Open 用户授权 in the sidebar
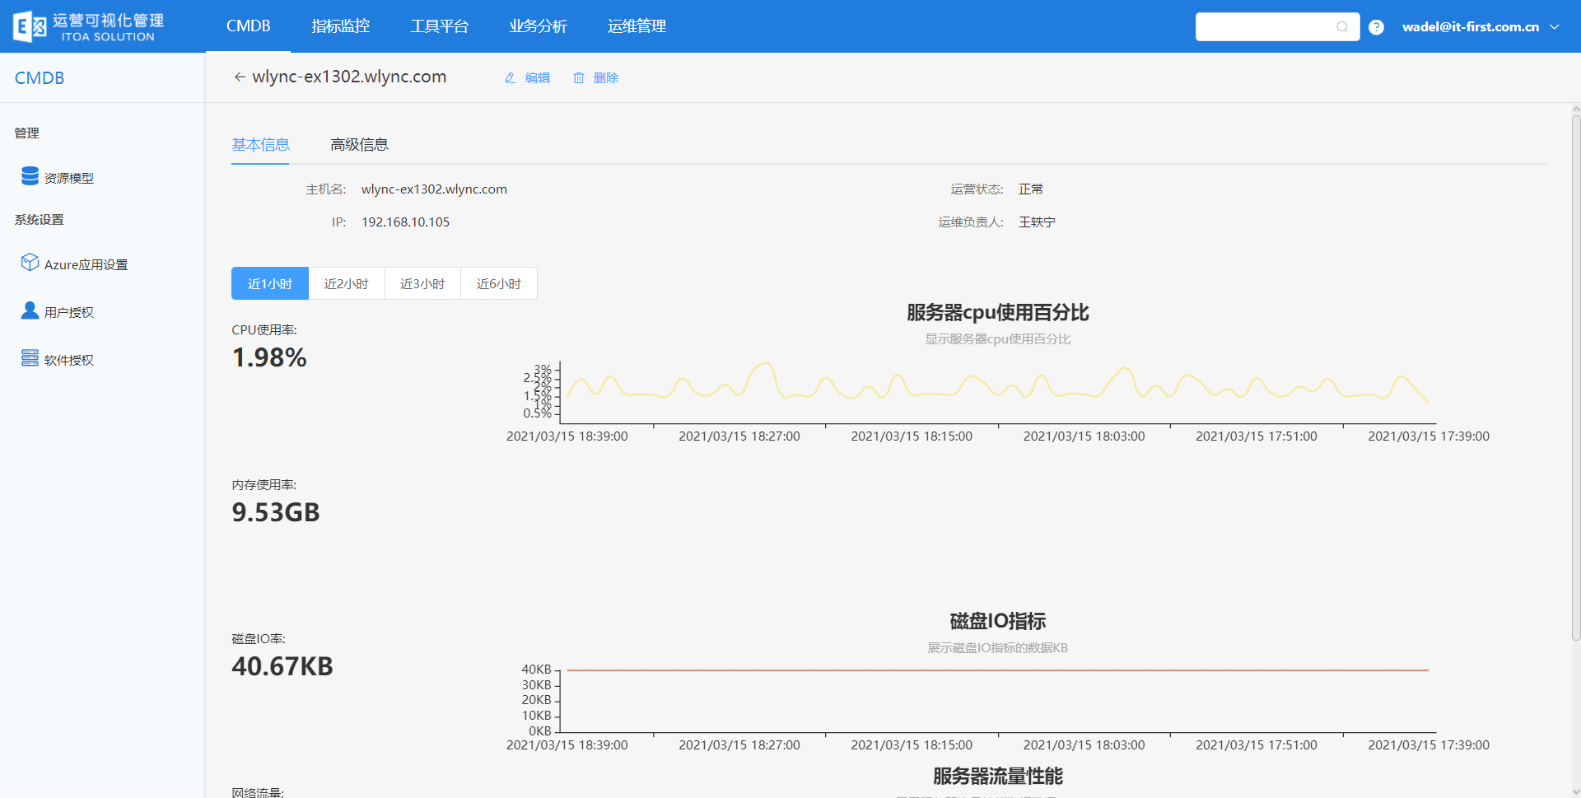Screen dimensions: 1581x798 [69, 312]
